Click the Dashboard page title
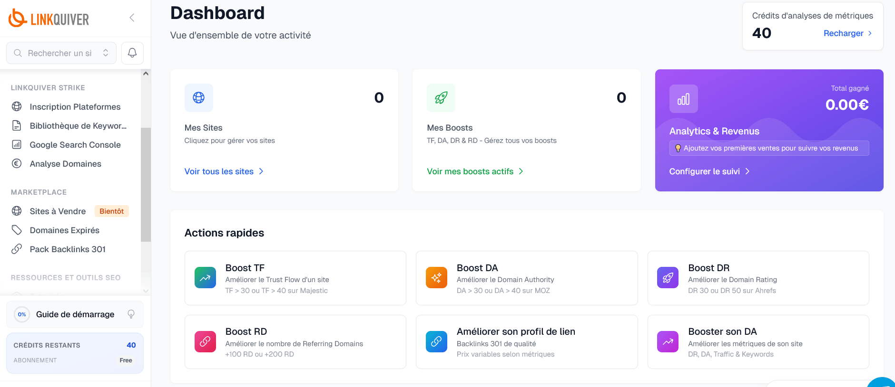 [217, 13]
